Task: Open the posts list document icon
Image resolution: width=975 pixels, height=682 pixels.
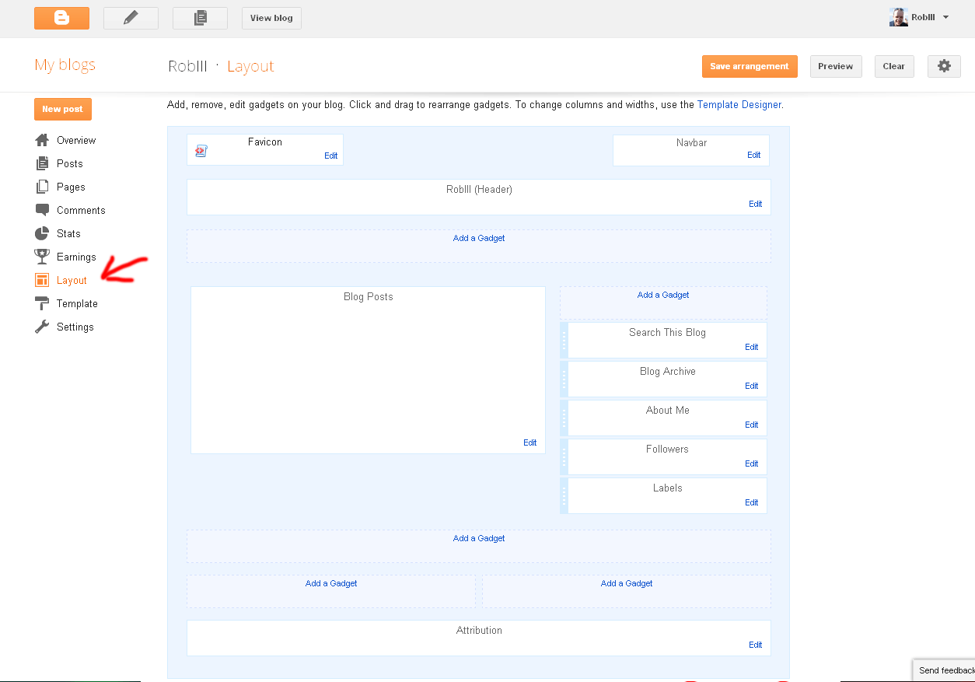Action: (200, 18)
